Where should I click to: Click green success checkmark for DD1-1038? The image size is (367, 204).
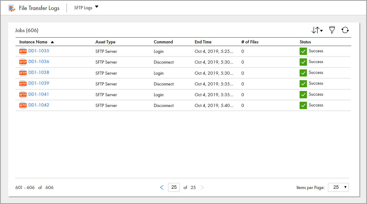(x=303, y=73)
